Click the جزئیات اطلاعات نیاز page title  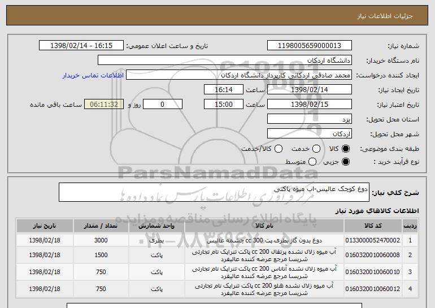tap(385, 16)
